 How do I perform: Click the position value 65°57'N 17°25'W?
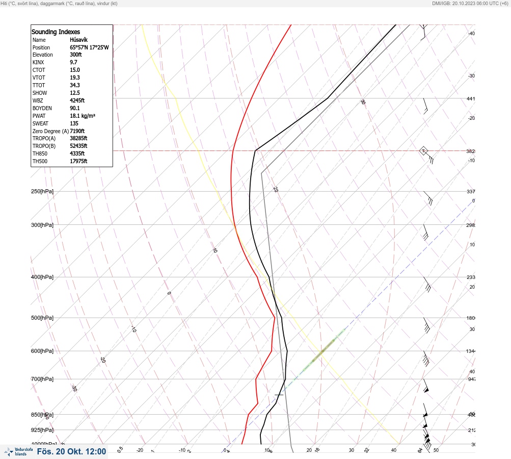[x=89, y=47]
